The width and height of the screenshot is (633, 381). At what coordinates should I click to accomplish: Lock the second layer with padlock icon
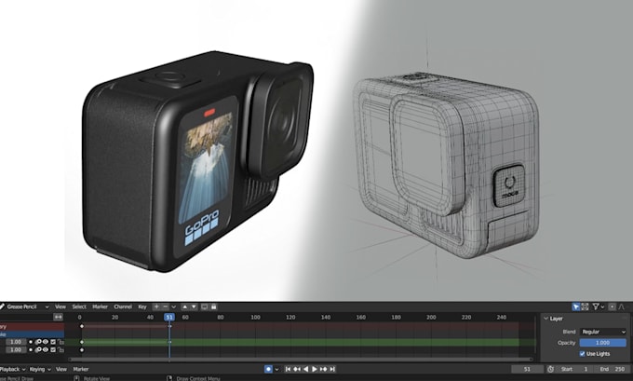[61, 349]
